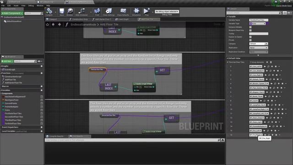Screen dimensions: 293x165
Task: Add a new graph with the Graphs plus icon
Action: 42,66
